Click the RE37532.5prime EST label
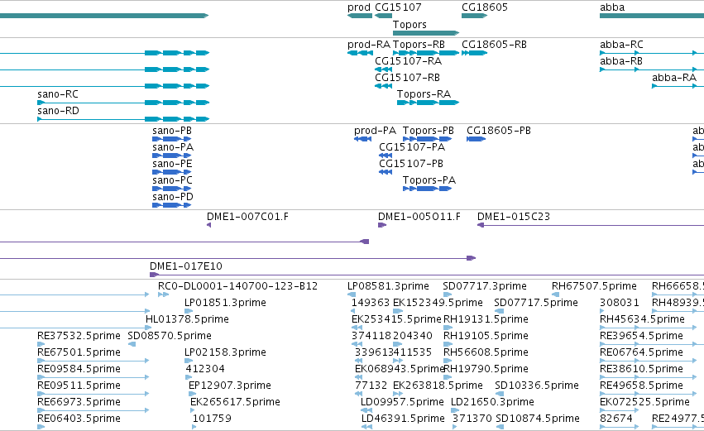Image resolution: width=704 pixels, height=431 pixels. (x=79, y=337)
